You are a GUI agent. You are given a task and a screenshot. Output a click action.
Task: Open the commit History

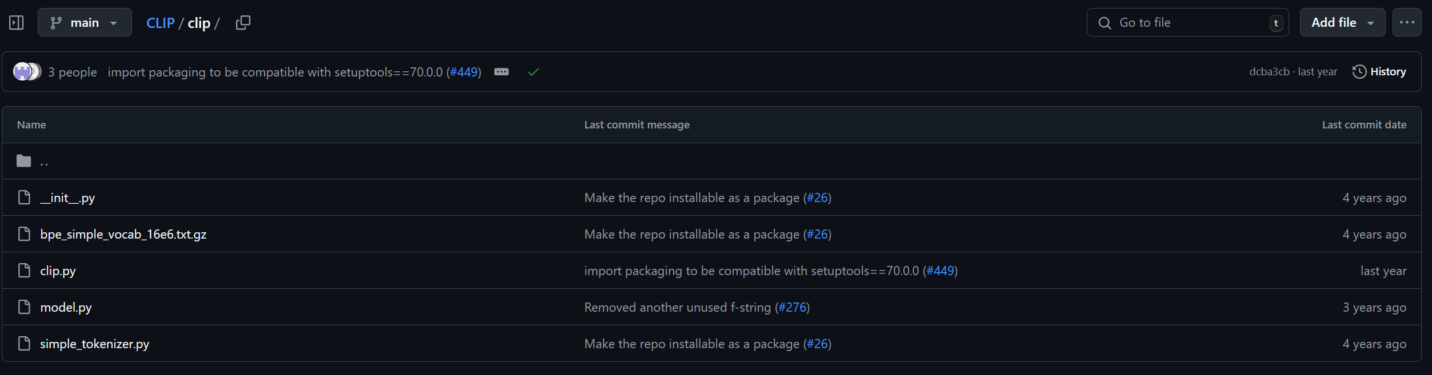tap(1379, 72)
